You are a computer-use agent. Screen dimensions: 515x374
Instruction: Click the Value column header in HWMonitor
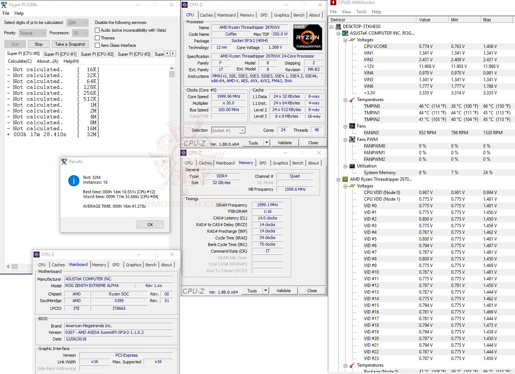pyautogui.click(x=432, y=20)
